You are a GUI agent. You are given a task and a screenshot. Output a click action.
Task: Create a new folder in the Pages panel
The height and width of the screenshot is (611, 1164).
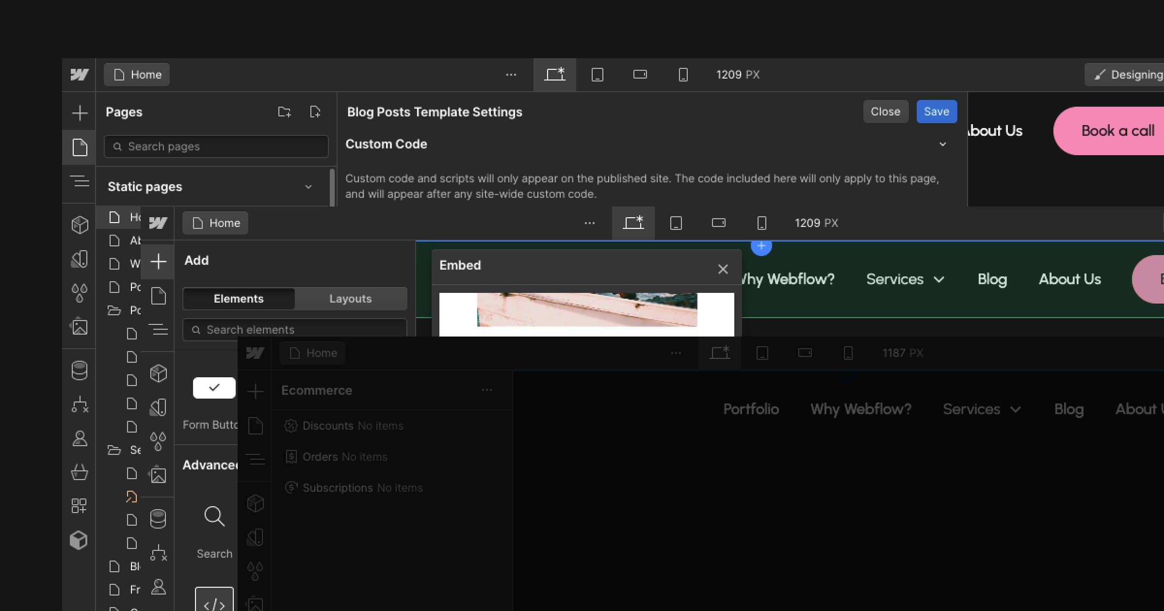pyautogui.click(x=284, y=112)
